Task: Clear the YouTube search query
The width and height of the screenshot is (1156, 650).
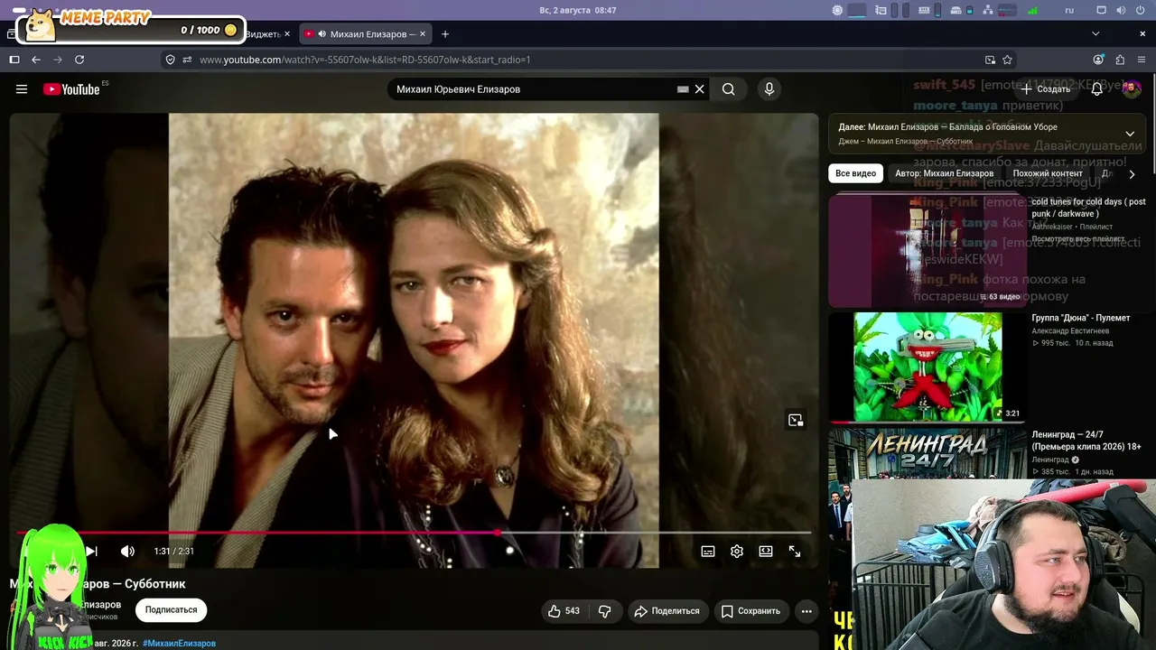Action: (x=699, y=89)
